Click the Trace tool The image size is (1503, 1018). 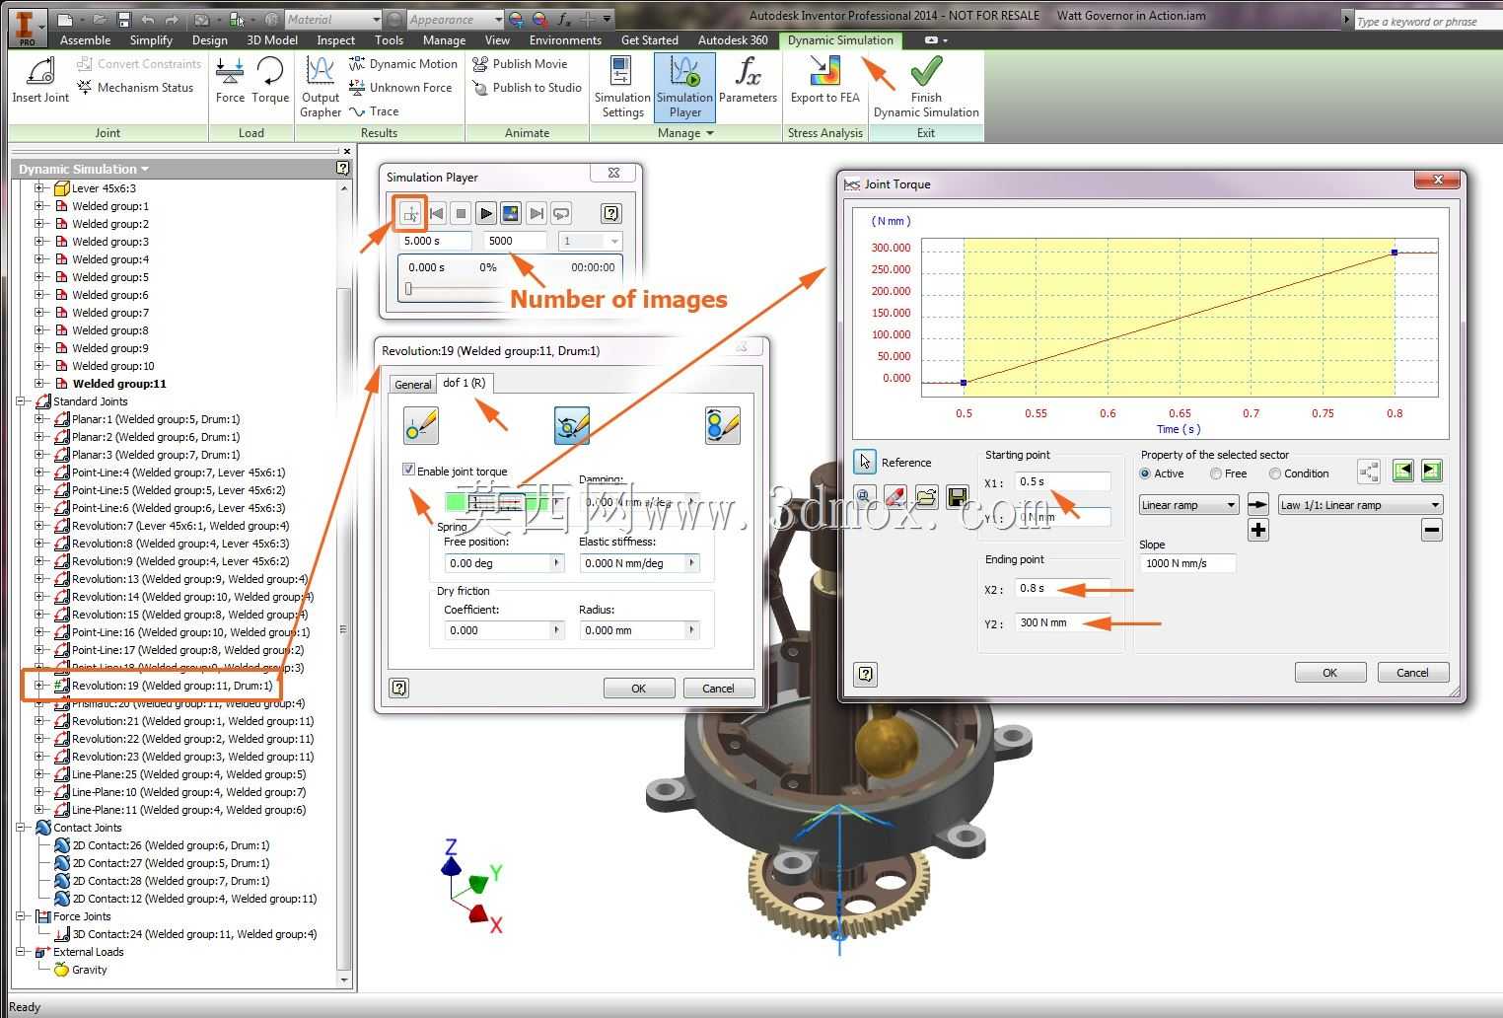(374, 111)
